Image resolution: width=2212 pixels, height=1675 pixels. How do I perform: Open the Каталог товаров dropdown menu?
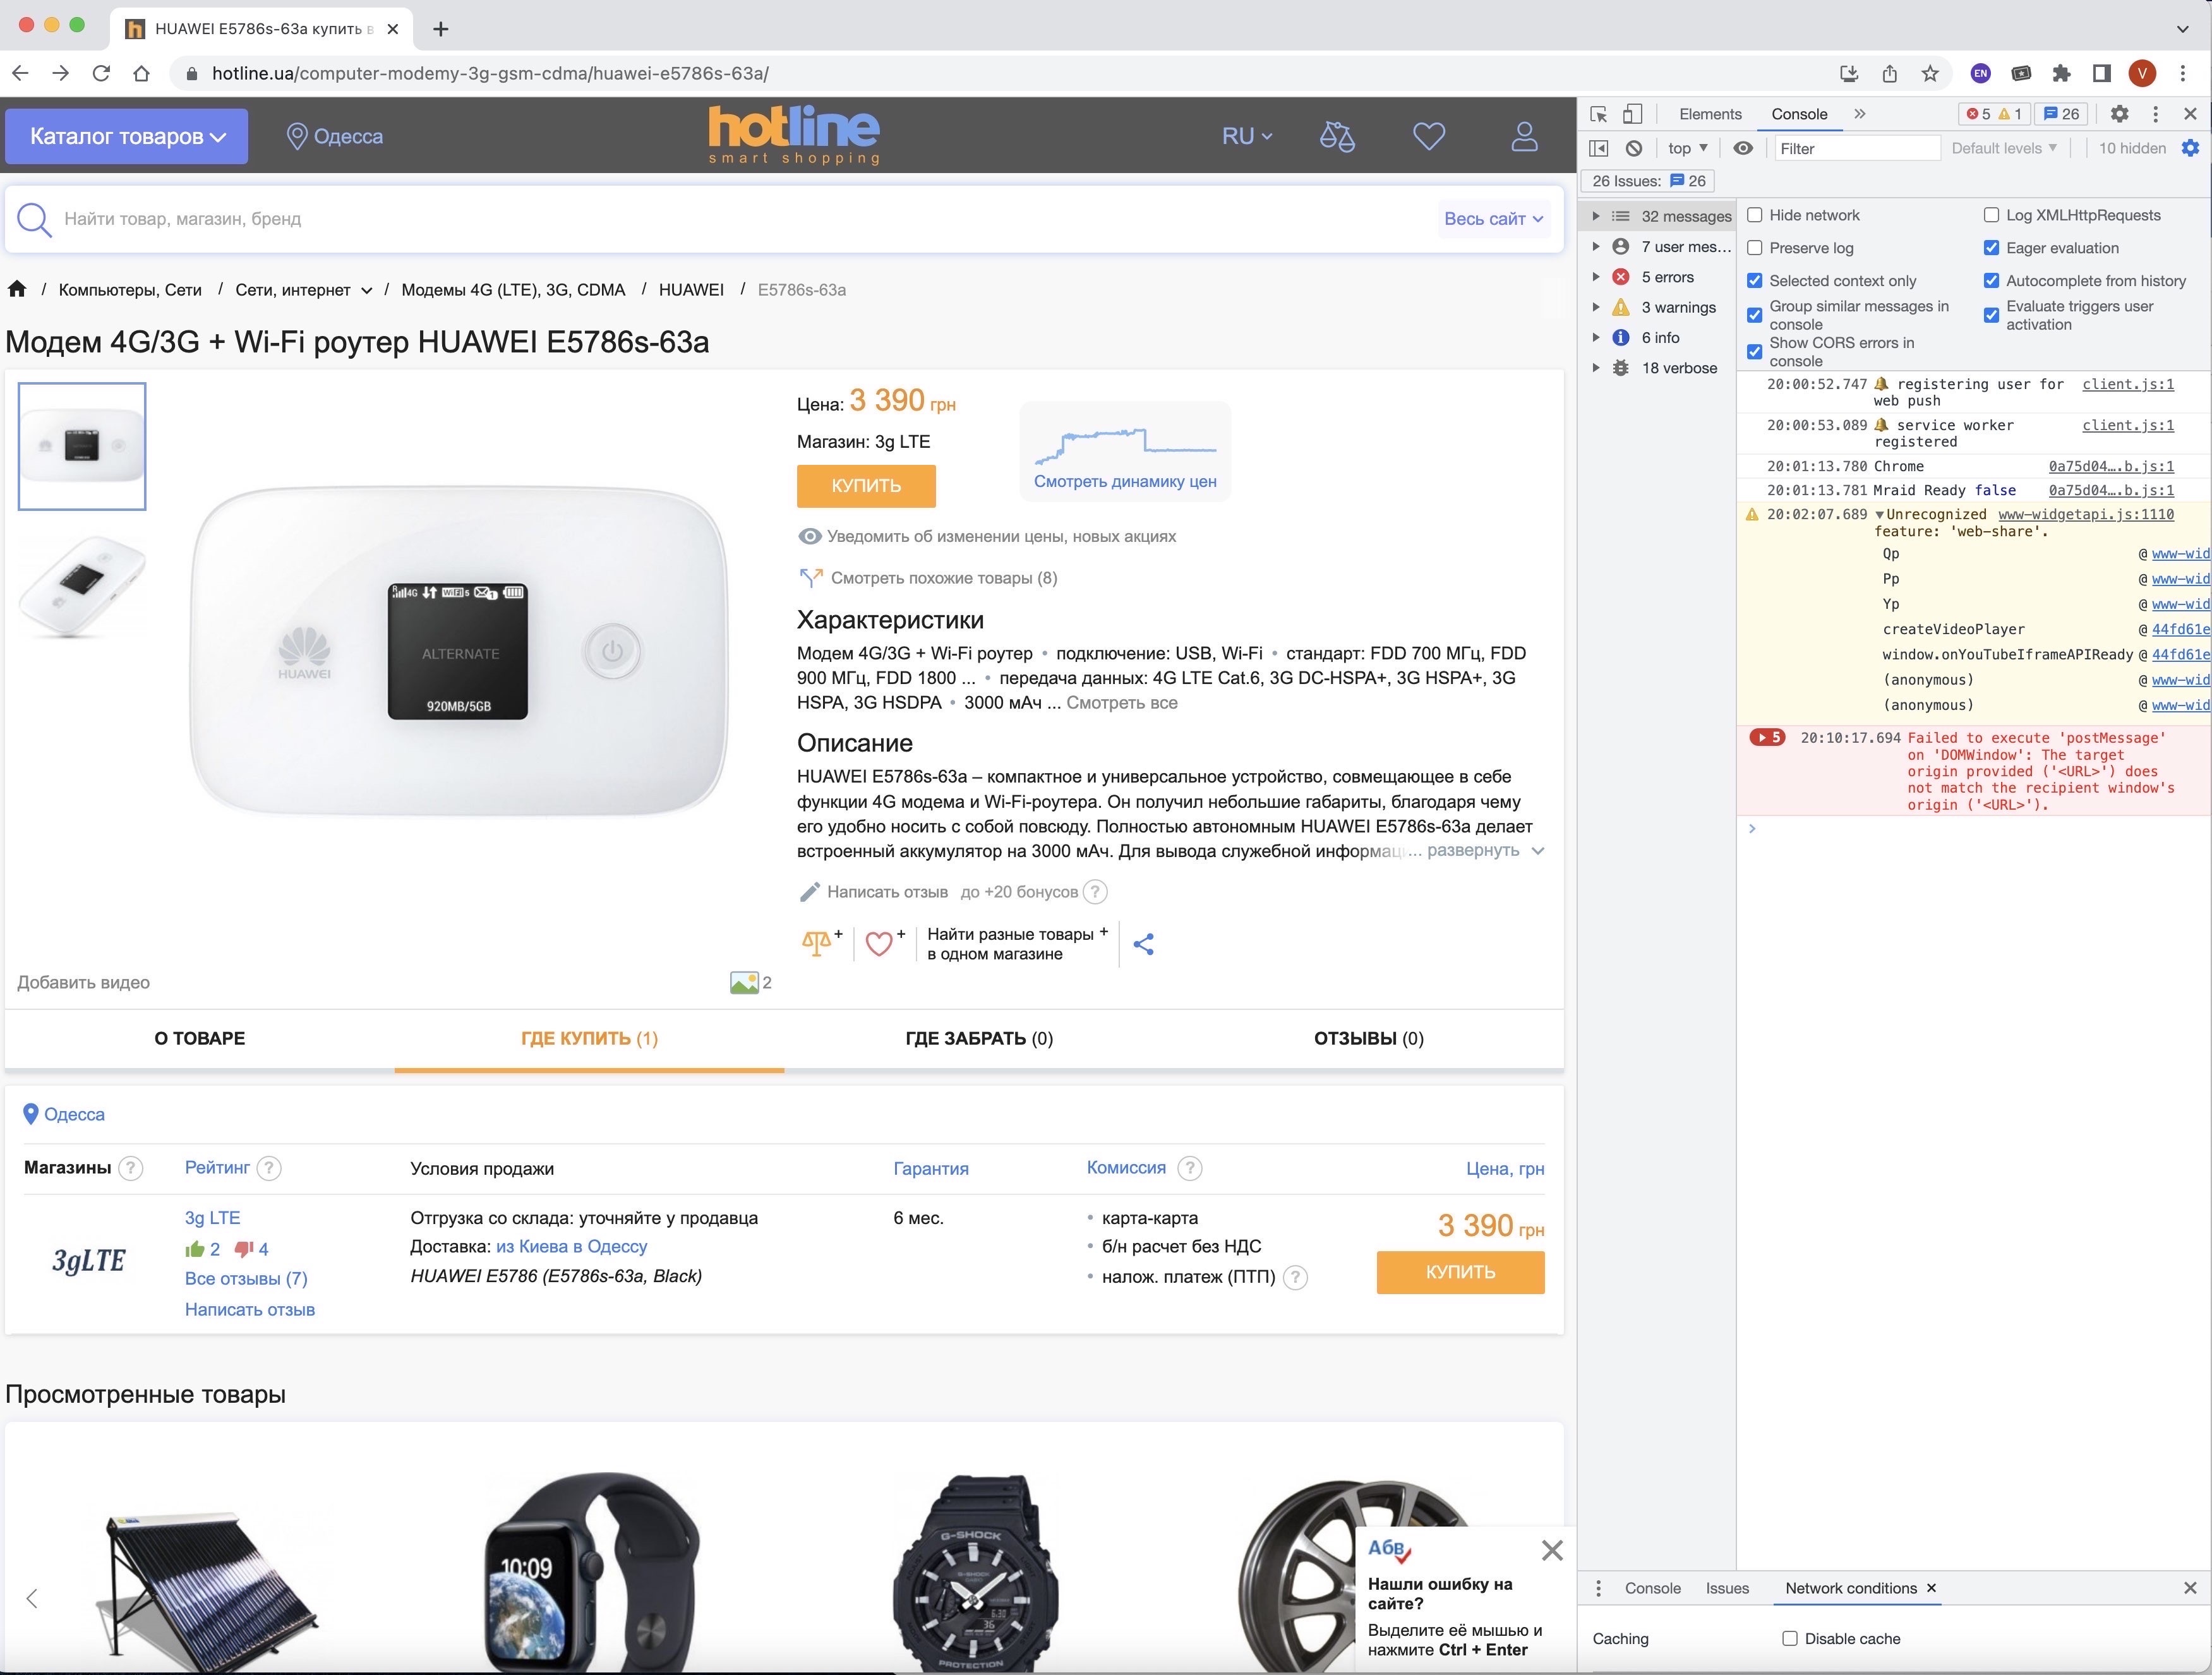point(127,136)
